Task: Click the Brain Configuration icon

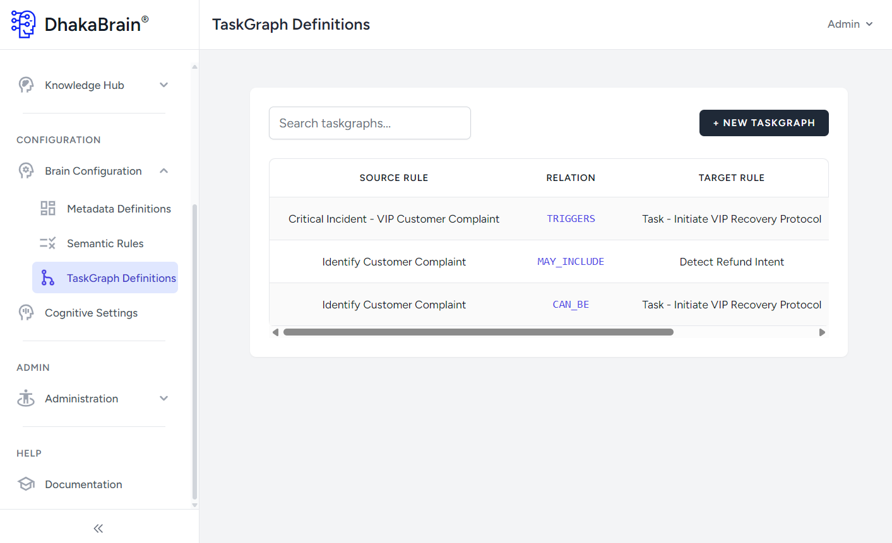Action: [x=26, y=170]
